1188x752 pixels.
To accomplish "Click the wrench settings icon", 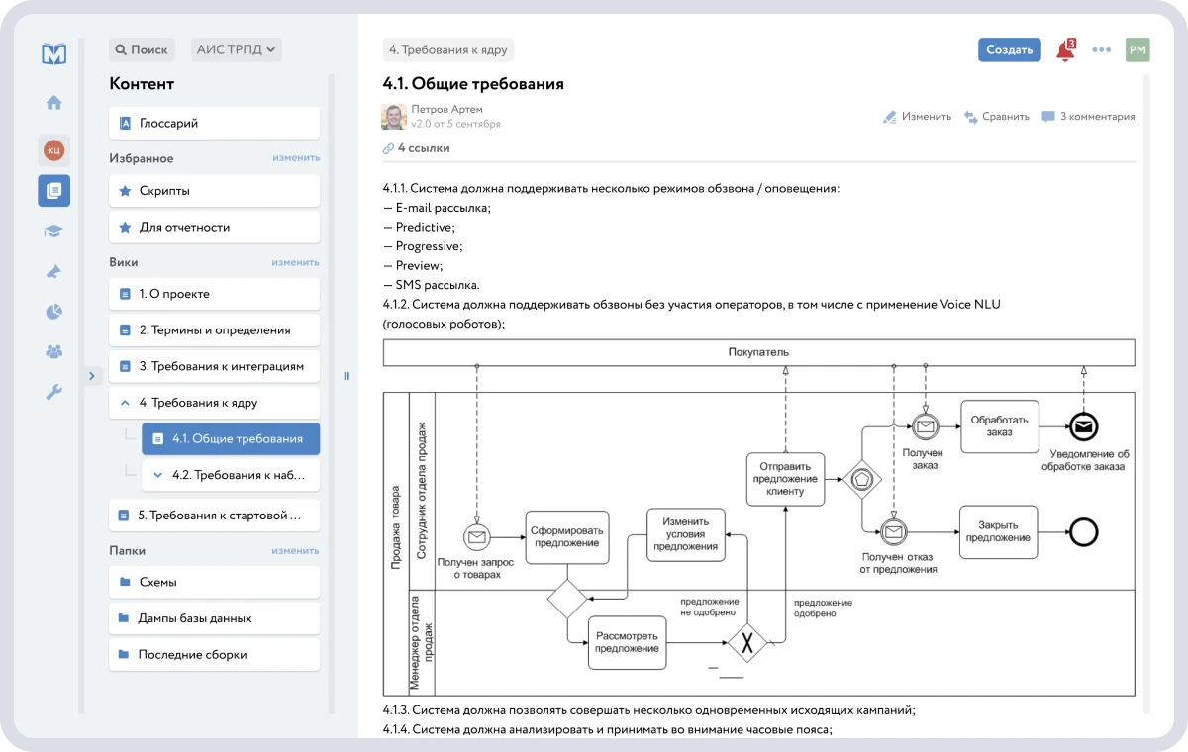I will (x=53, y=393).
